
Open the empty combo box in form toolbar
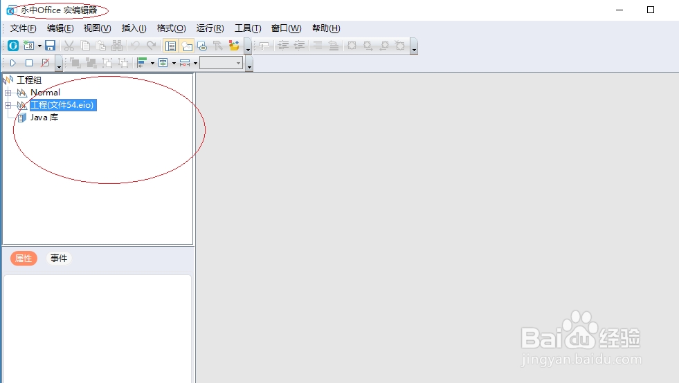coord(221,63)
